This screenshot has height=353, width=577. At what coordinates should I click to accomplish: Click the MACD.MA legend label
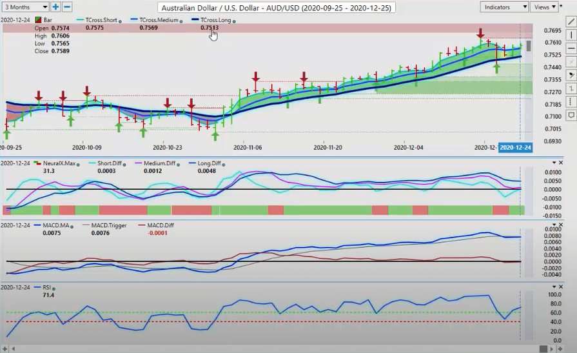[56, 225]
